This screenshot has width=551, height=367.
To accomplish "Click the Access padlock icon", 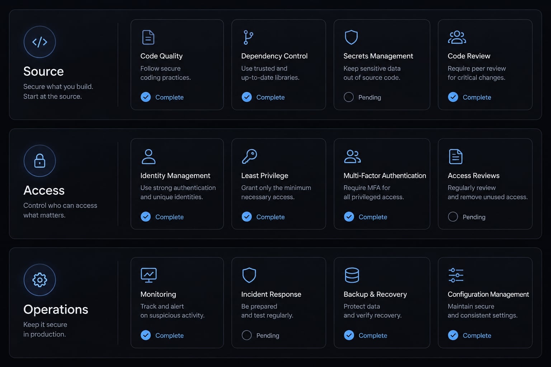I will click(39, 161).
